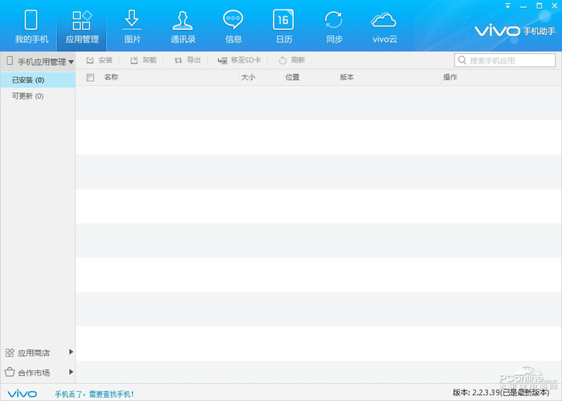
Task: Select the 已安装 (0) list item
Action: (x=38, y=80)
